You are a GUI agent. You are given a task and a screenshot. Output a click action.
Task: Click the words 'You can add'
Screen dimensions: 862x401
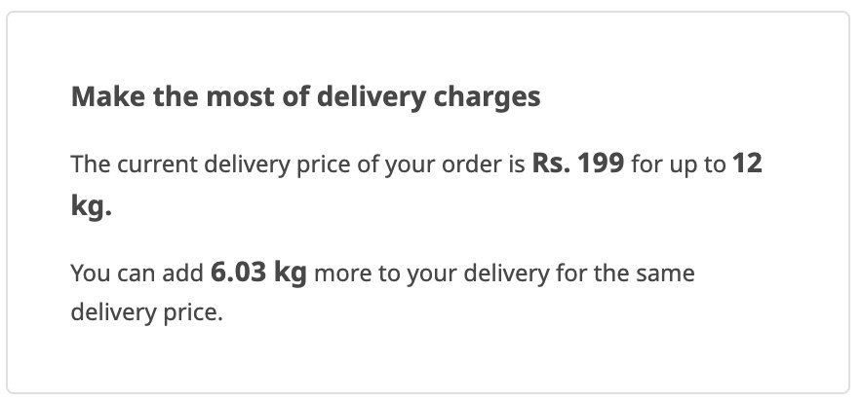pos(137,273)
